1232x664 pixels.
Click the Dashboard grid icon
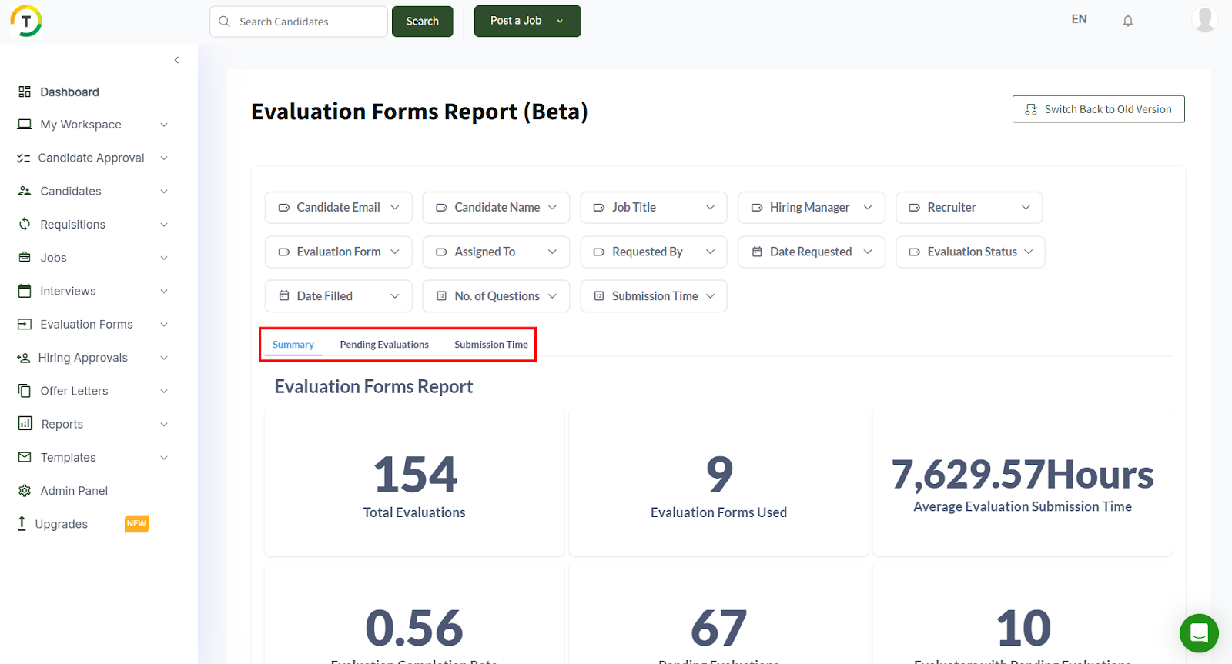pyautogui.click(x=25, y=92)
